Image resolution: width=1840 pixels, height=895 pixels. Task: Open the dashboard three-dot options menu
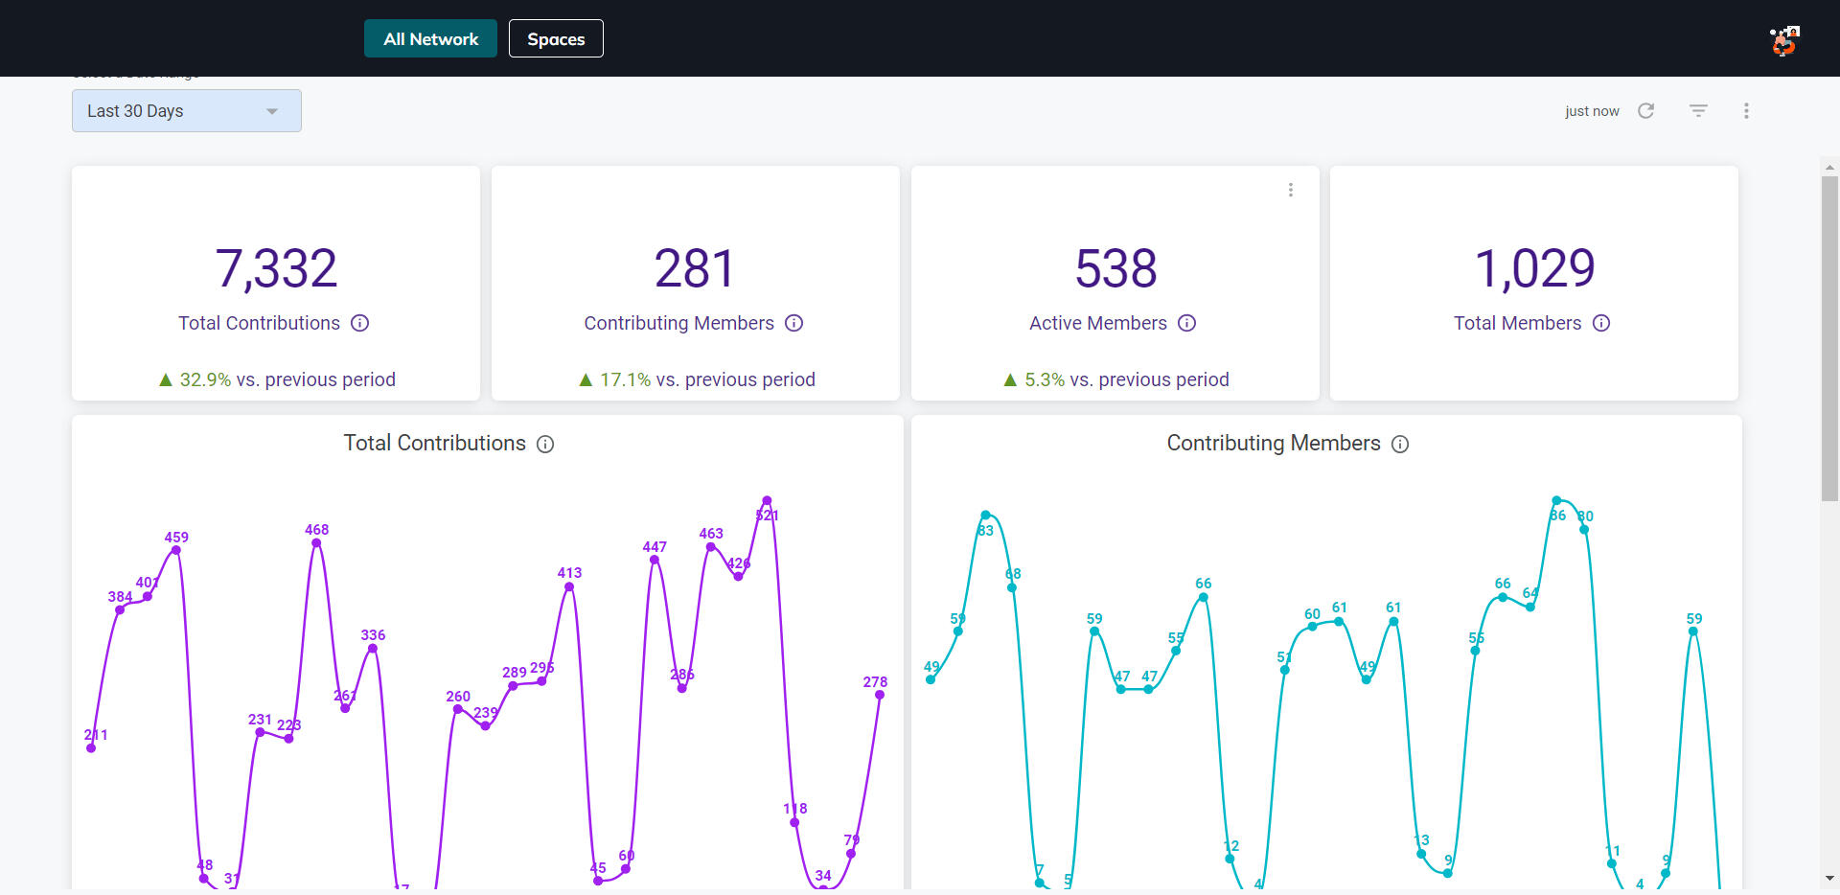(x=1746, y=111)
